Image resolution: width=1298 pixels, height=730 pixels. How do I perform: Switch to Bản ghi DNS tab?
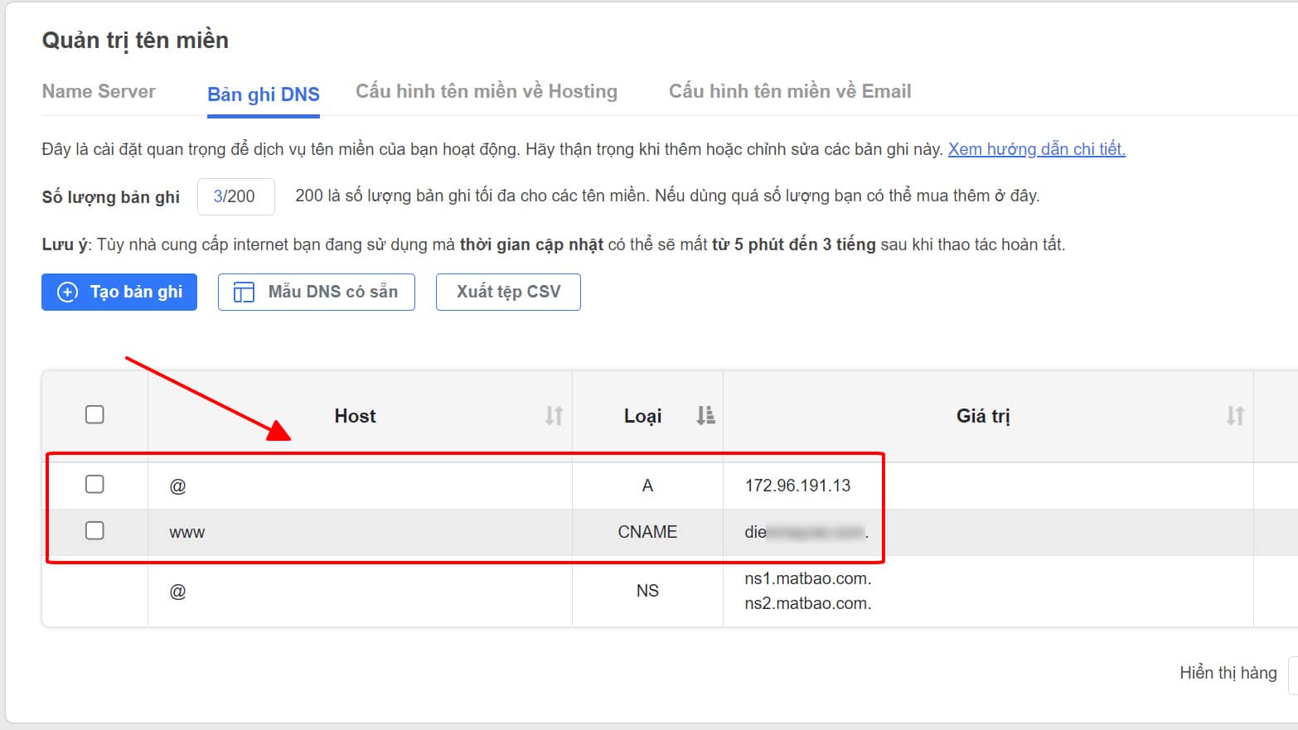[263, 94]
